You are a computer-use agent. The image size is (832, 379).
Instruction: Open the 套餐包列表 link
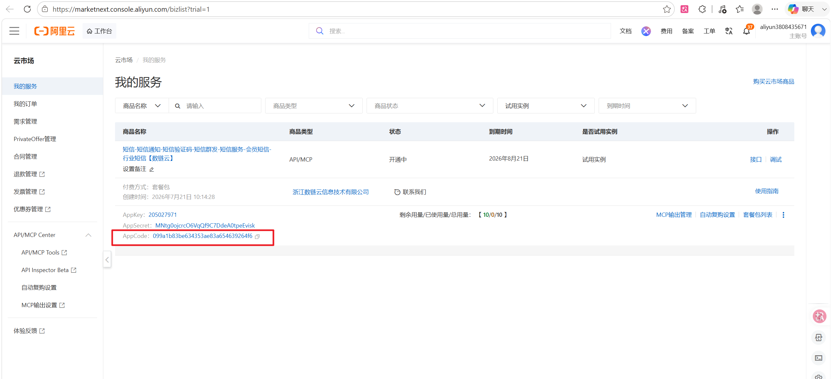[x=758, y=215]
